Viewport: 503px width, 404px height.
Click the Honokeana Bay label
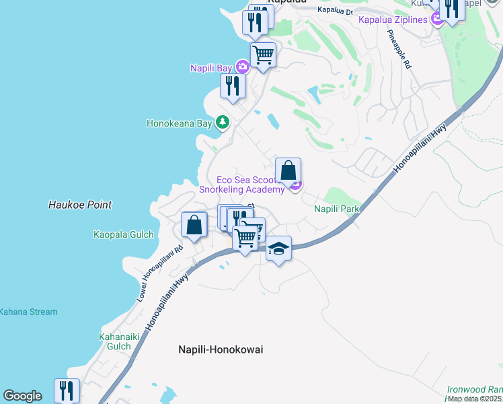[180, 123]
